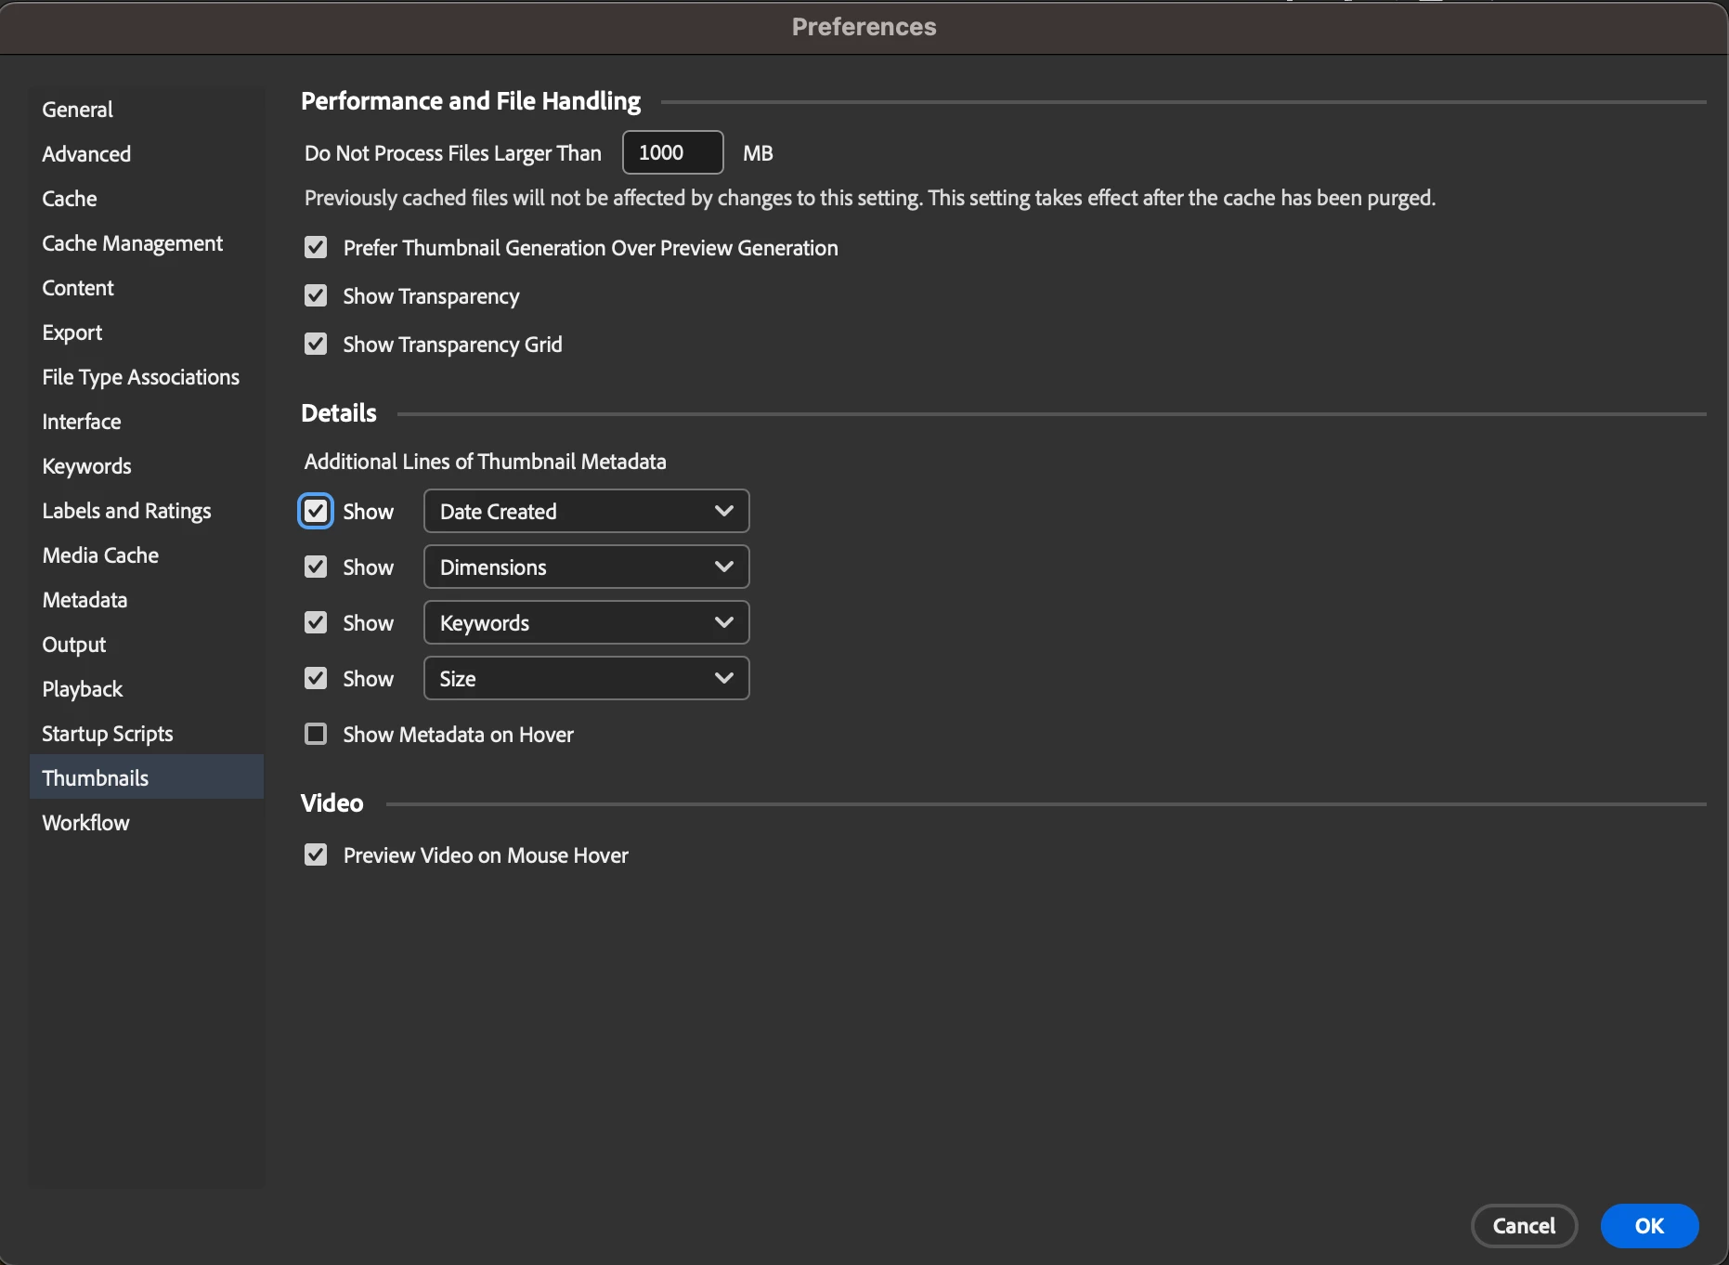Select the General preferences category
Screen dimensions: 1729x1265
[77, 110]
